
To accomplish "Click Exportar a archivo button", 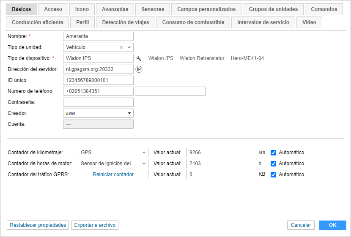I will click(x=95, y=225).
